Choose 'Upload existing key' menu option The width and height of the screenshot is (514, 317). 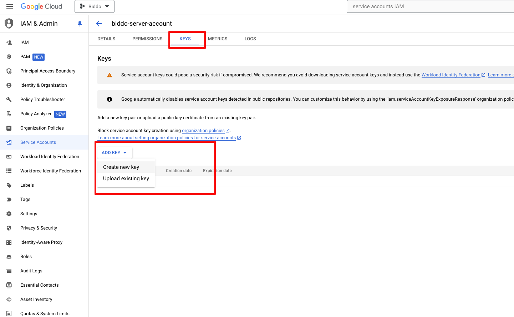(x=126, y=178)
